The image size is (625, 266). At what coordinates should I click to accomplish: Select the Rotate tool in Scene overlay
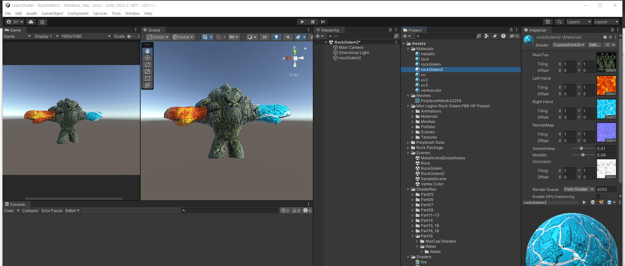(147, 65)
